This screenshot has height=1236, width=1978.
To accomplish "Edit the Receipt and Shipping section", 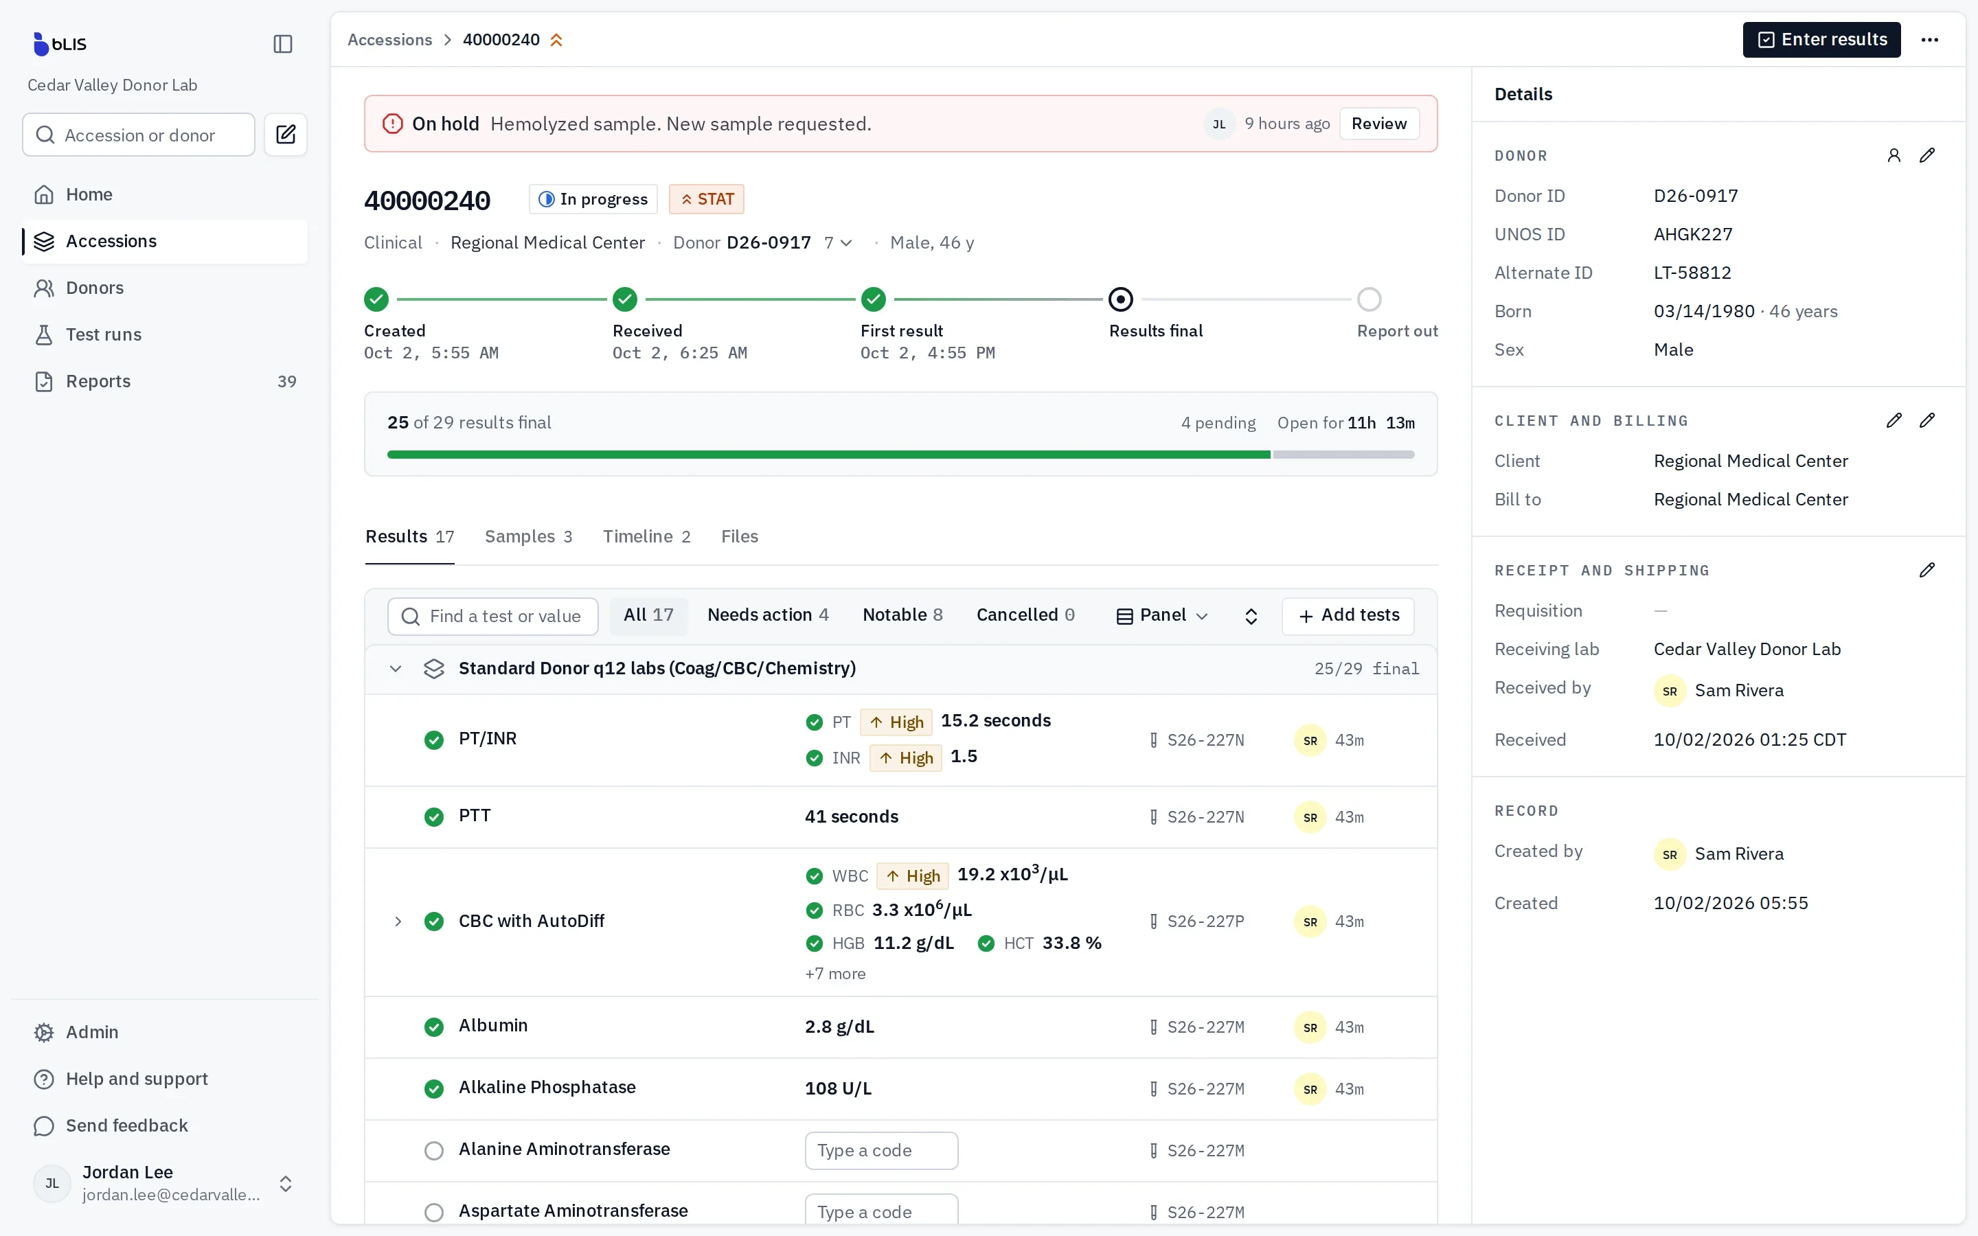I will (1926, 570).
